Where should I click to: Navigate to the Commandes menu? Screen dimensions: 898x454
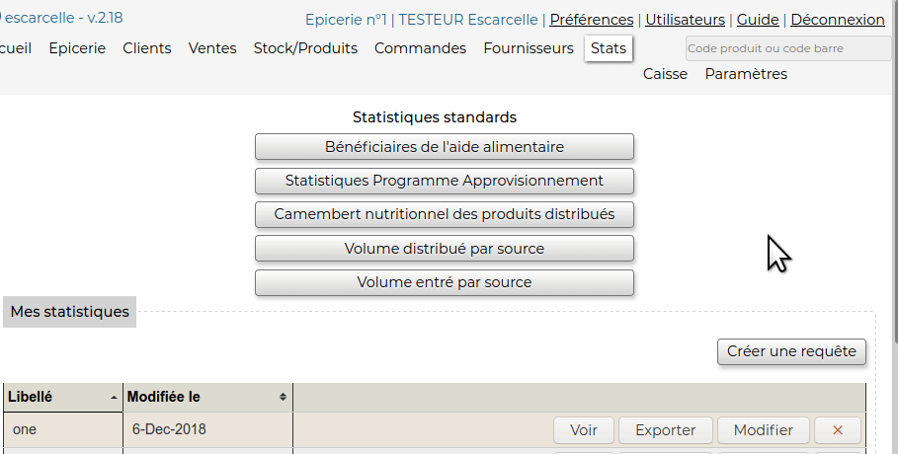tap(420, 48)
